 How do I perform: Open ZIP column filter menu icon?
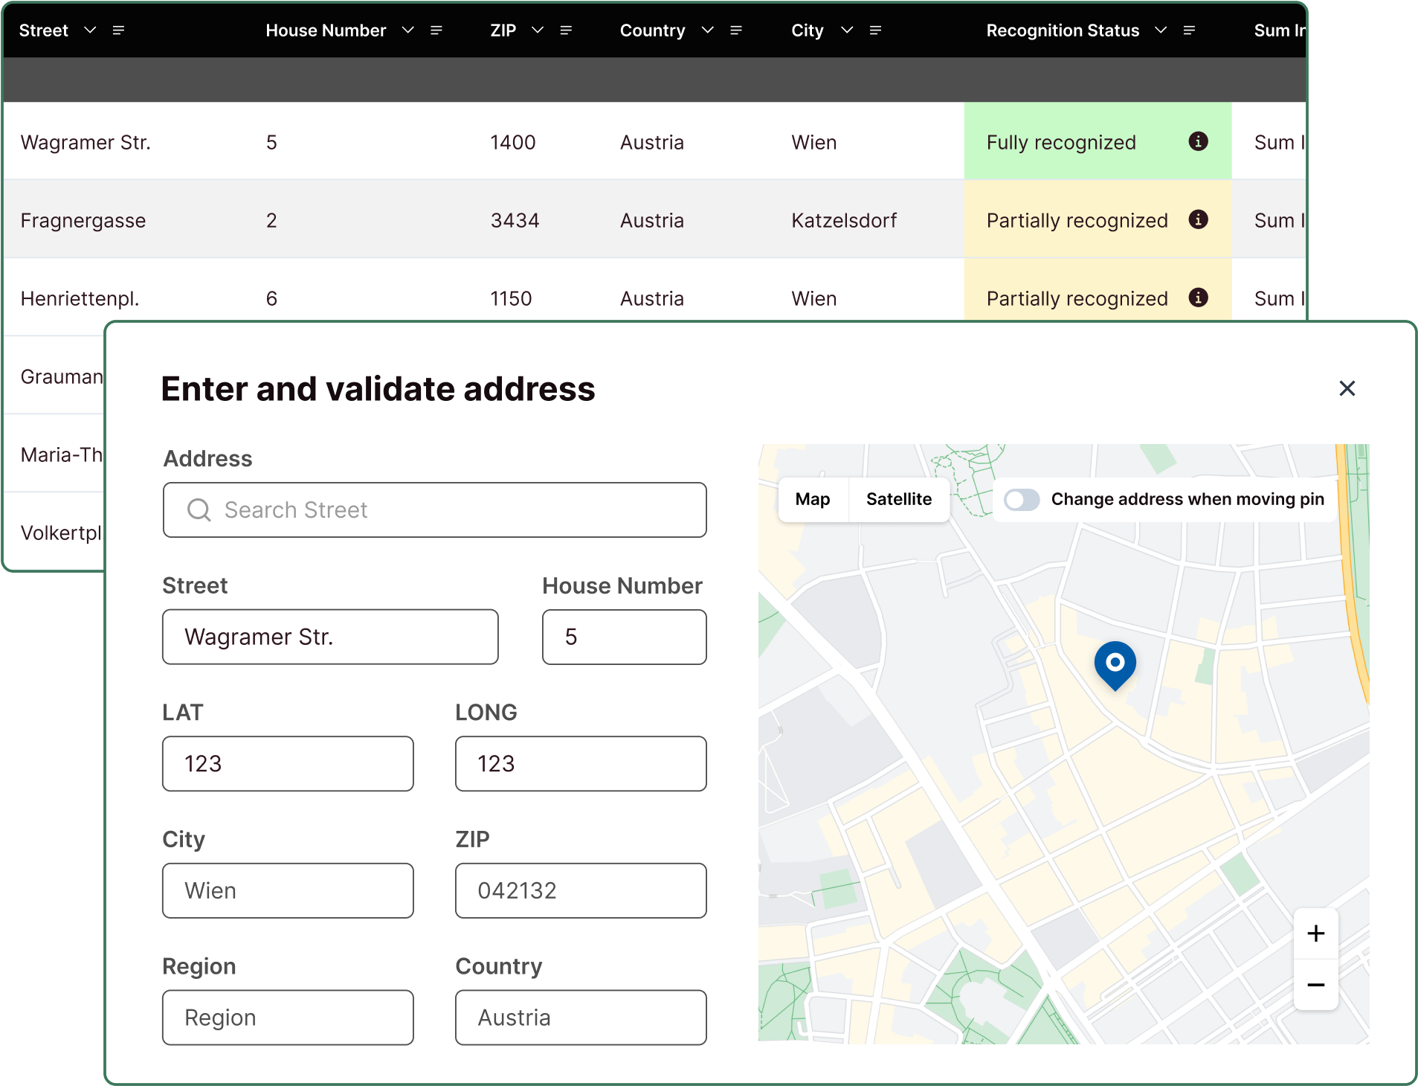pyautogui.click(x=566, y=30)
